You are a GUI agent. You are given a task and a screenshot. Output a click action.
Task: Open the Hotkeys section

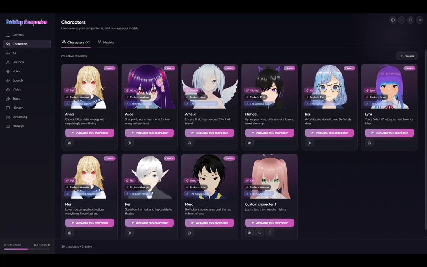tap(27, 126)
